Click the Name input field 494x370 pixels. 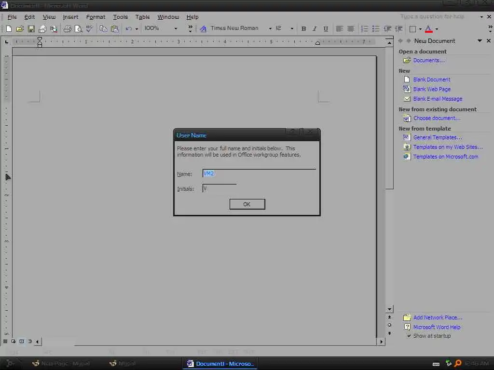259,173
